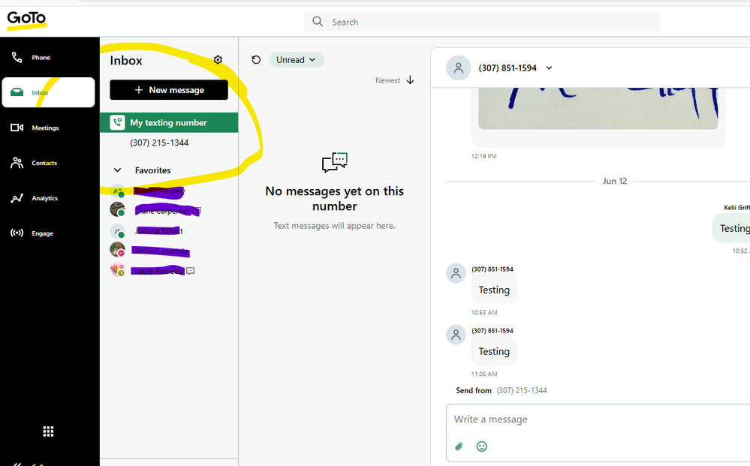
Task: Click the sender avatar by the 11:05 AM message
Action: (x=456, y=335)
